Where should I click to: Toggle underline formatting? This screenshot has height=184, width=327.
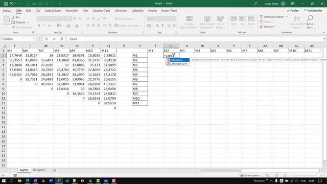coord(49,26)
